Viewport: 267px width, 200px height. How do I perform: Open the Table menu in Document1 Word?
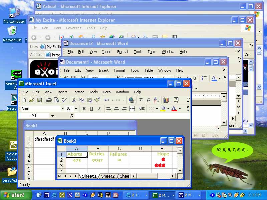click(149, 70)
